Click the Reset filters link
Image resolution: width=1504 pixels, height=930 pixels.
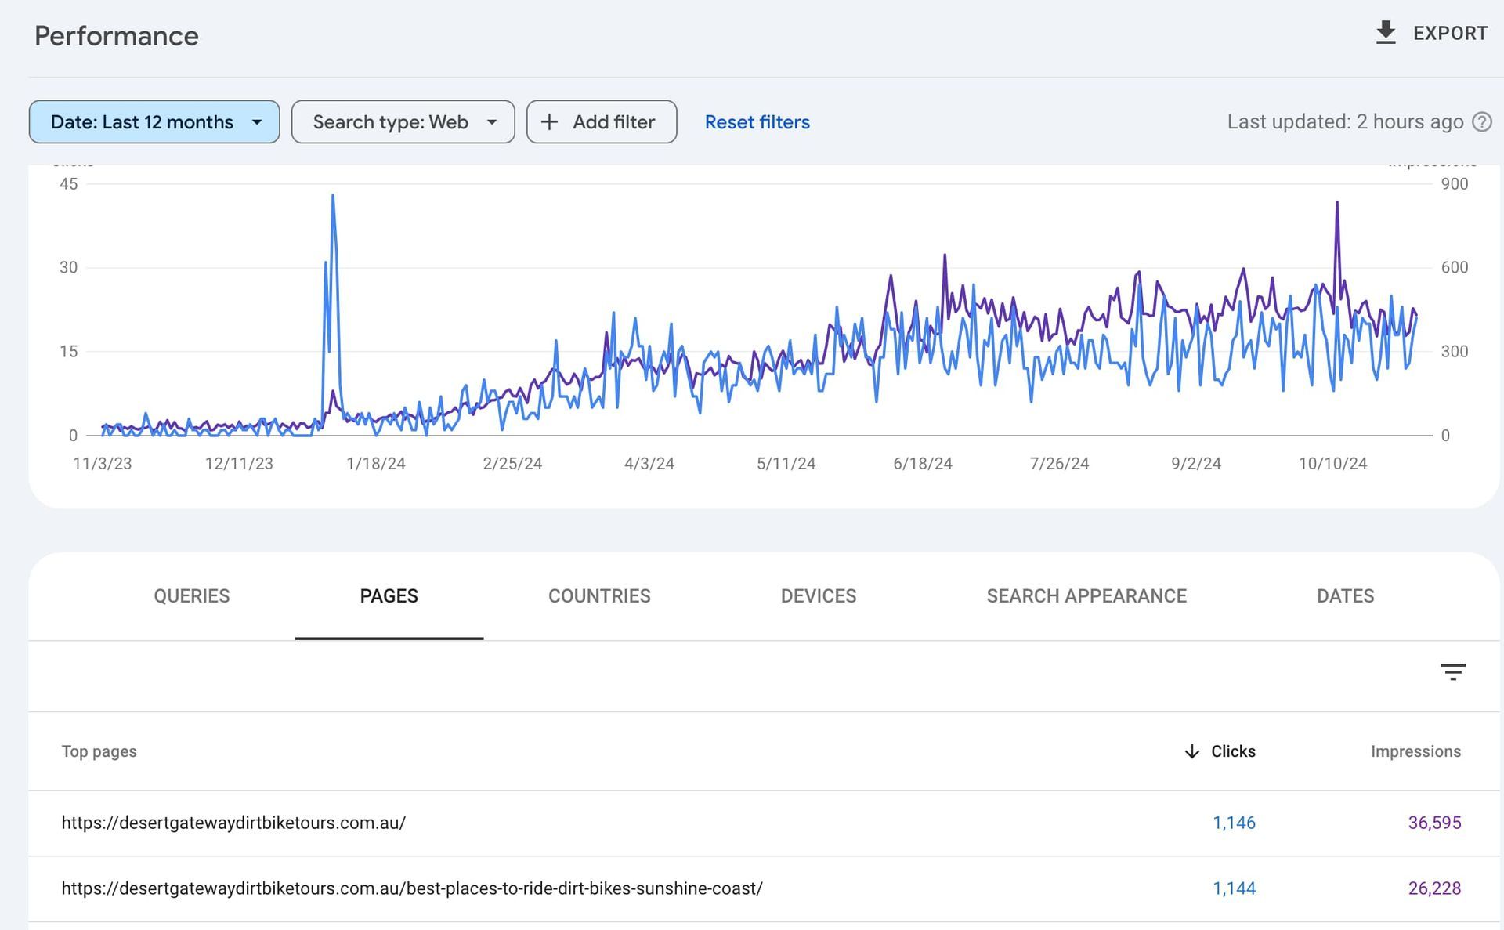click(x=757, y=122)
